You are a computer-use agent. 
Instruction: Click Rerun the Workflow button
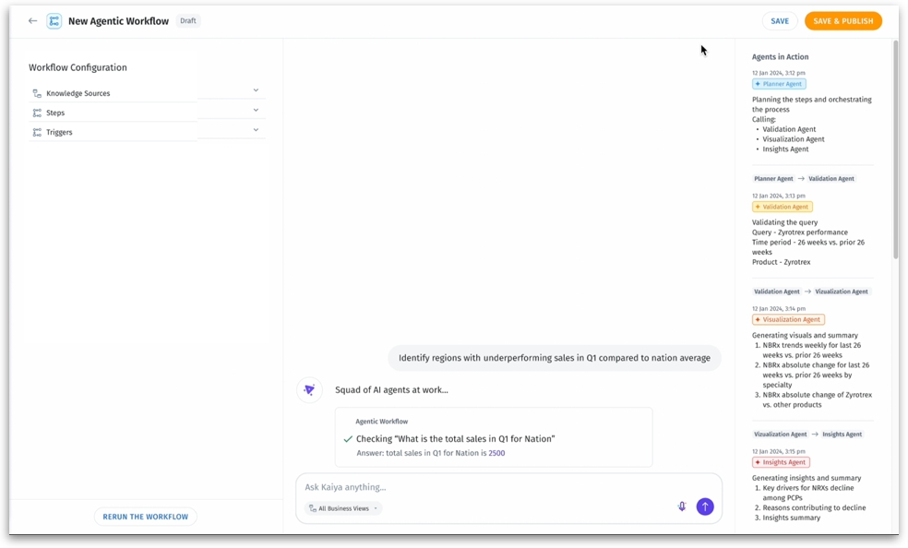point(146,517)
